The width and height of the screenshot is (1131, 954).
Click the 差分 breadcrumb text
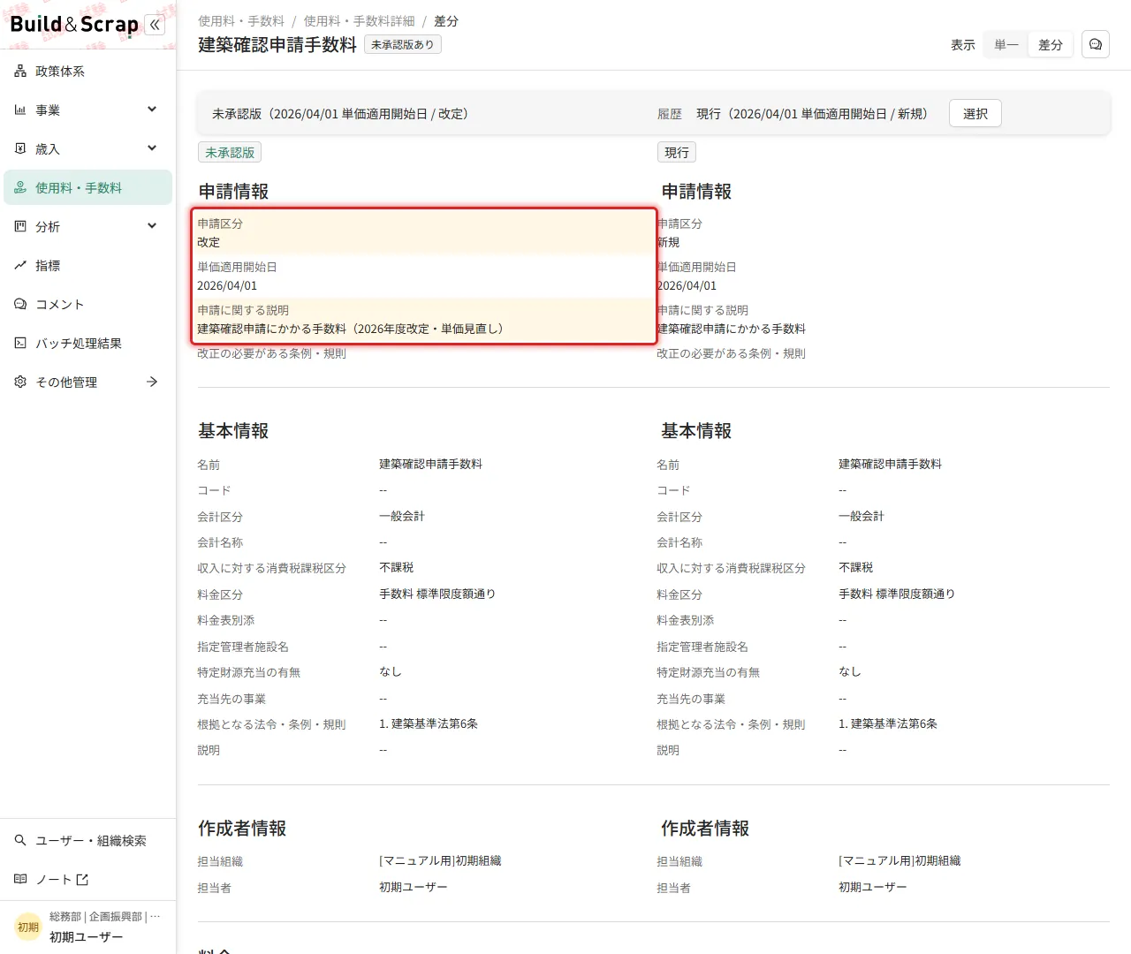446,21
